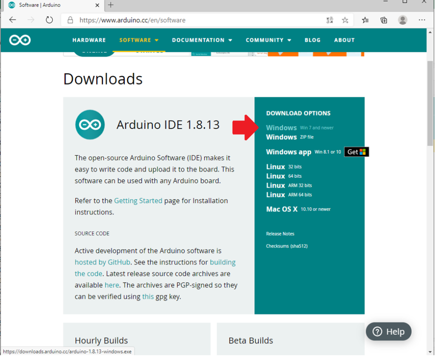The height and width of the screenshot is (356, 436).
Task: Open the Getting Started page link
Action: click(x=138, y=201)
